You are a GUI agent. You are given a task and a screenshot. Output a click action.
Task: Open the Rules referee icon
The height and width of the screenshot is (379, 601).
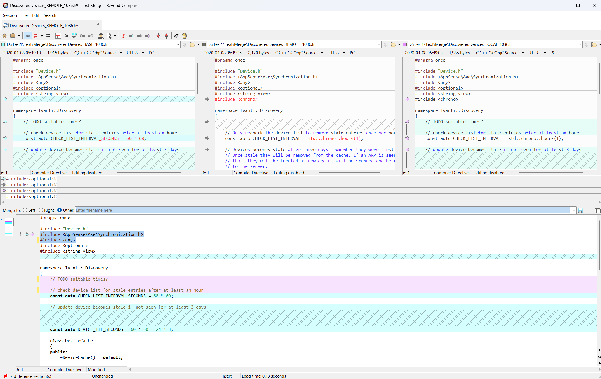click(101, 36)
